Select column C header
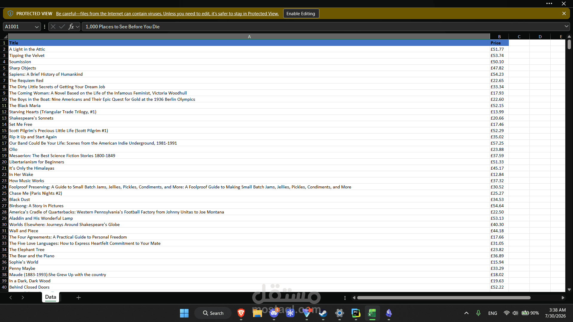Screen dimensions: 573x322 pos(519,37)
